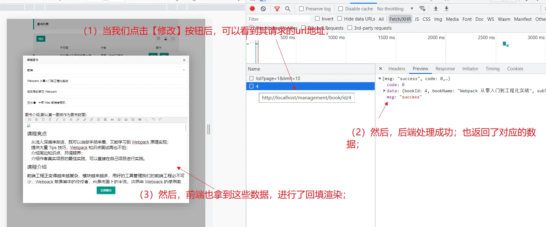Toggle underline in the editor toolbar
The width and height of the screenshot is (546, 227).
pos(64,120)
